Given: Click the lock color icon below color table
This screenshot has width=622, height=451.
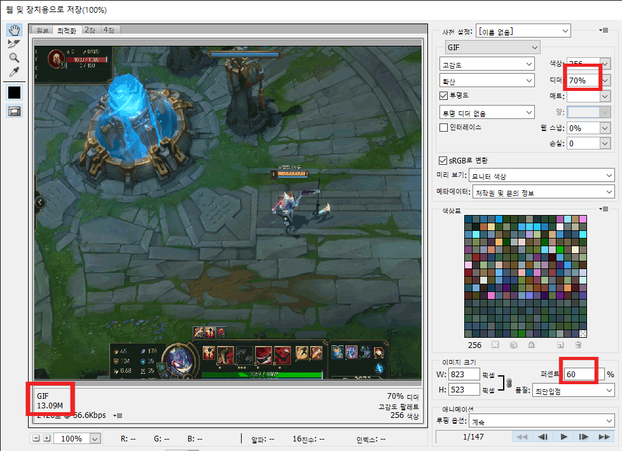Looking at the screenshot, I should pos(531,345).
